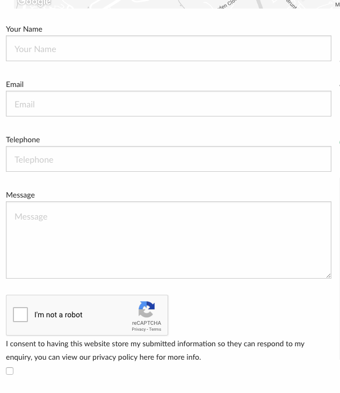Click the Your Name input field
This screenshot has width=340, height=393.
169,48
